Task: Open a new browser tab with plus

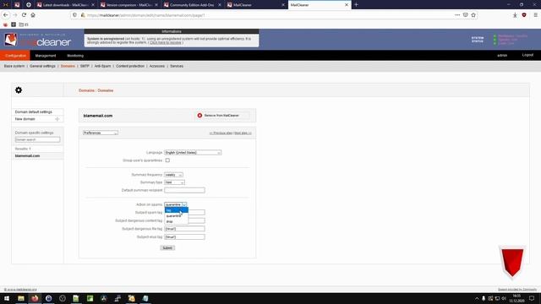Action: point(356,5)
